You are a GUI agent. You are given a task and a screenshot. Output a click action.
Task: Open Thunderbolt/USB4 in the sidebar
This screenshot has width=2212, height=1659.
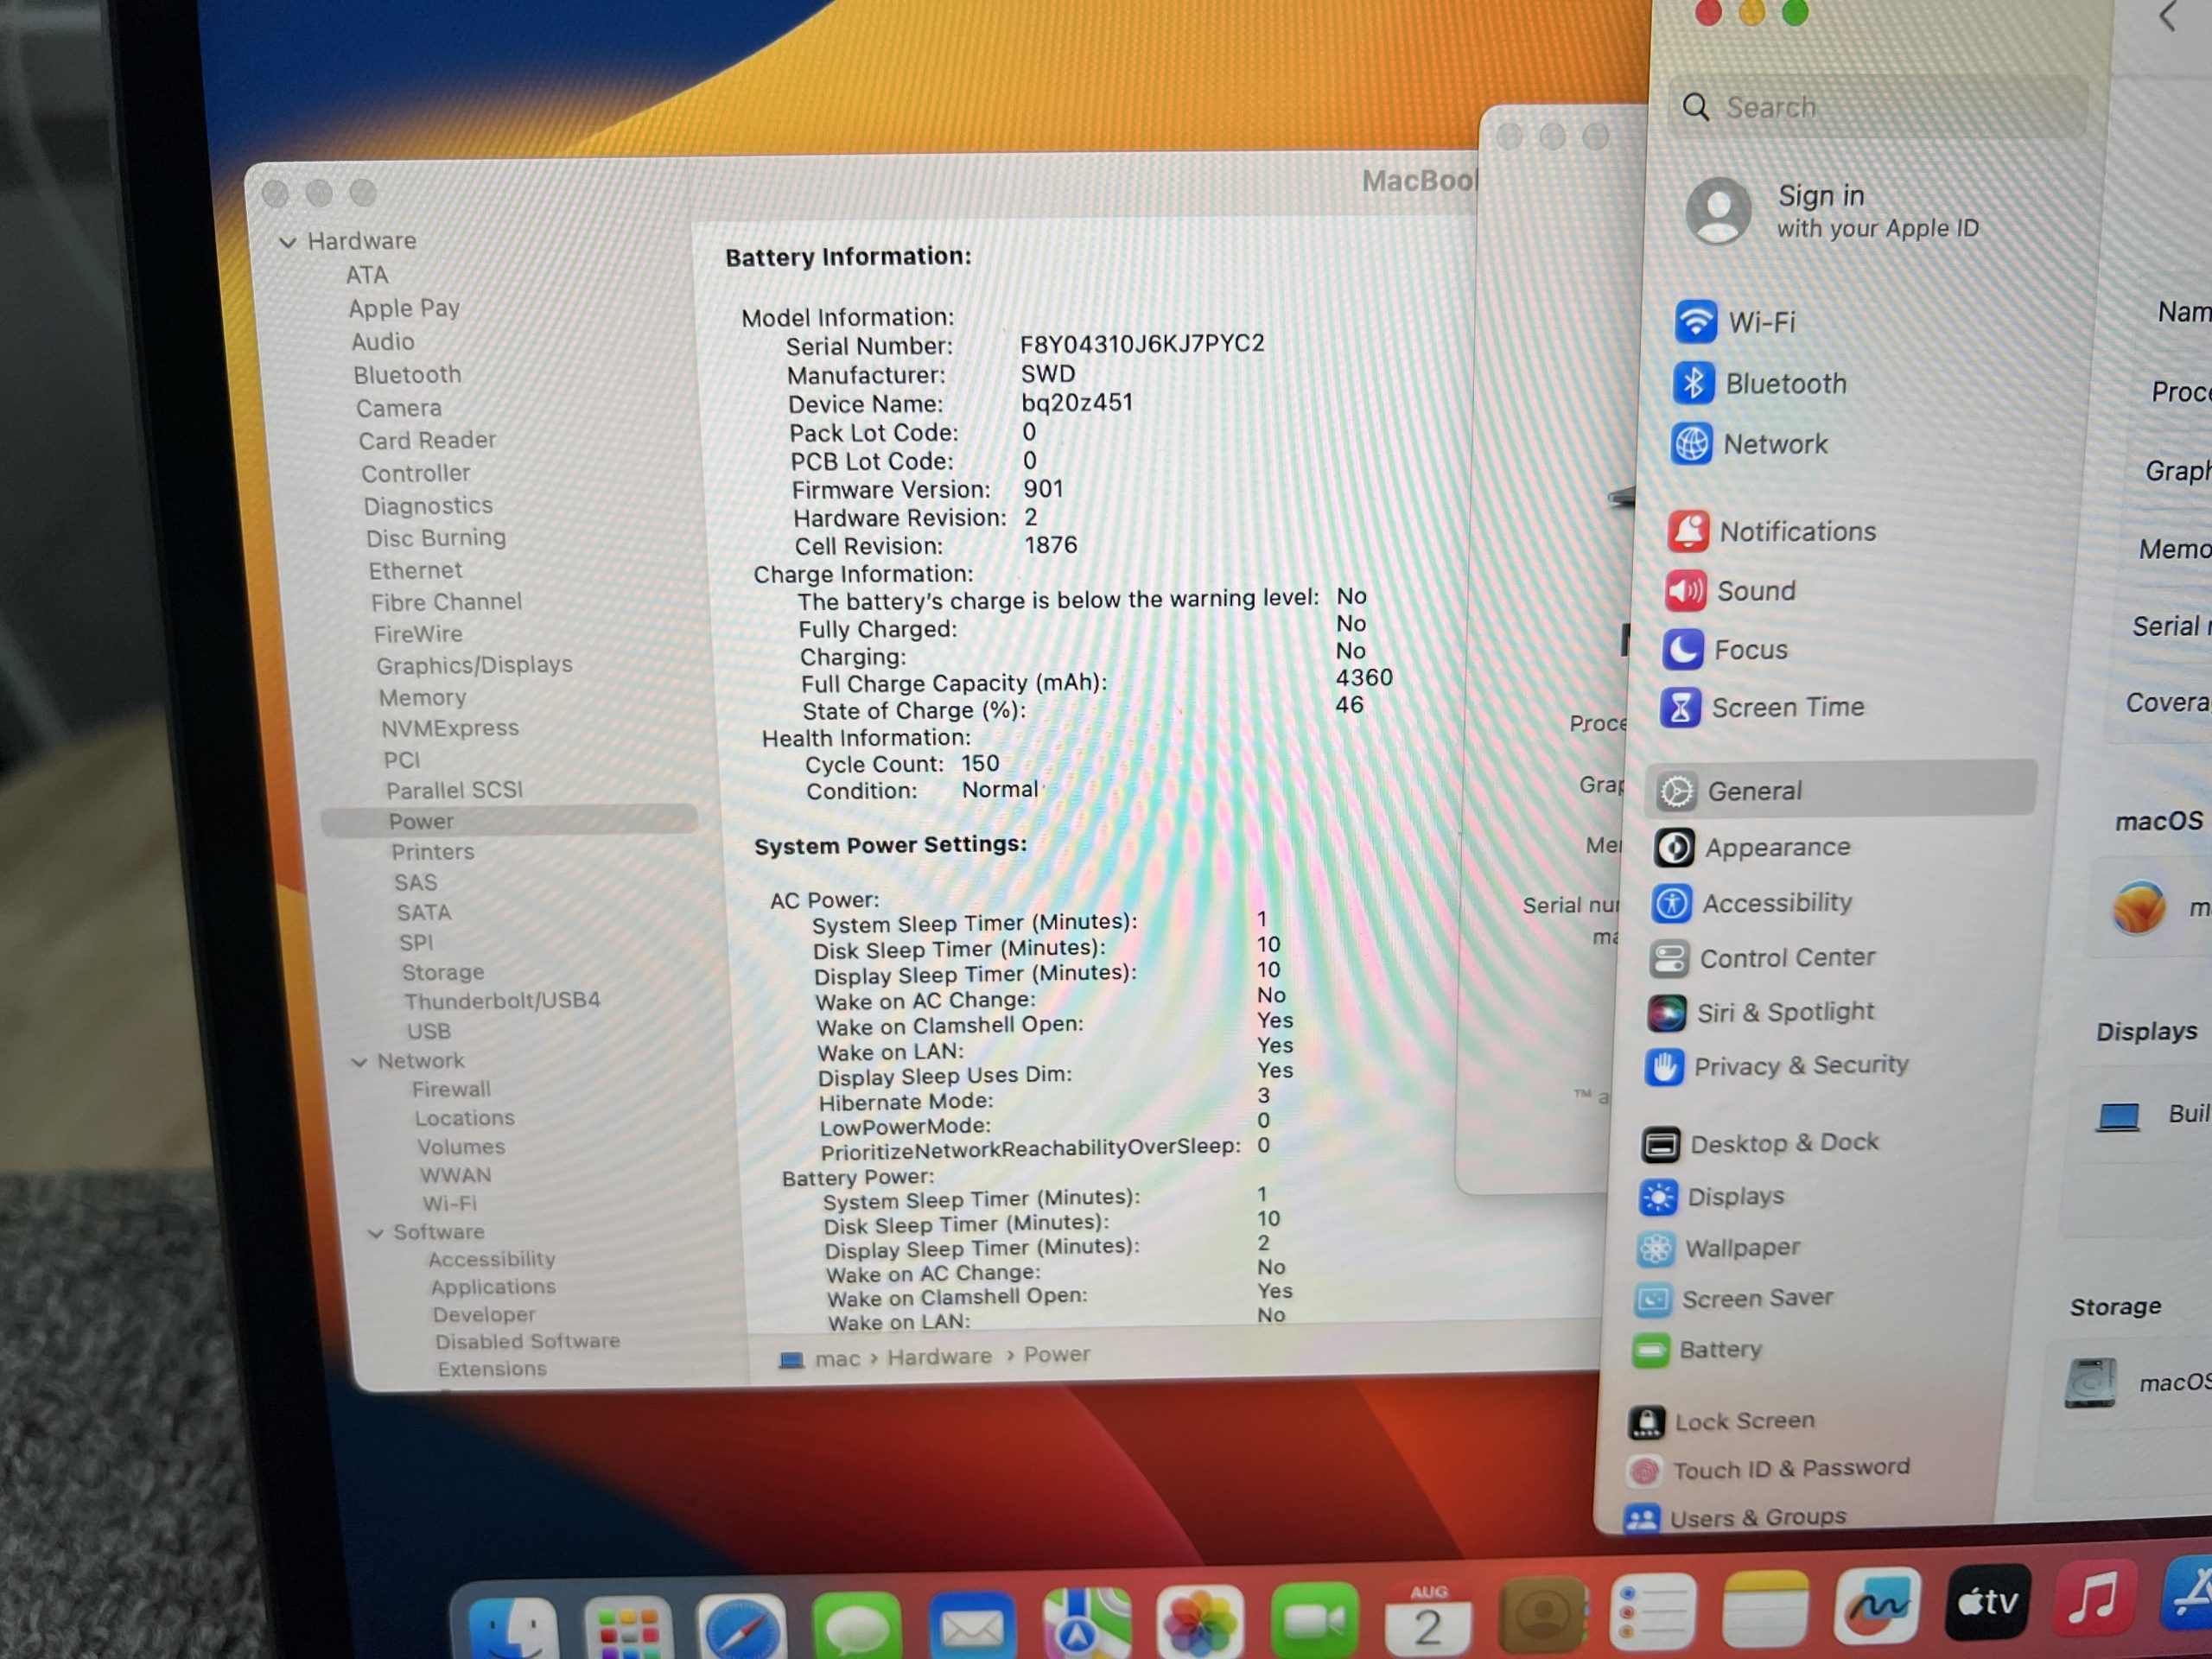click(502, 1001)
